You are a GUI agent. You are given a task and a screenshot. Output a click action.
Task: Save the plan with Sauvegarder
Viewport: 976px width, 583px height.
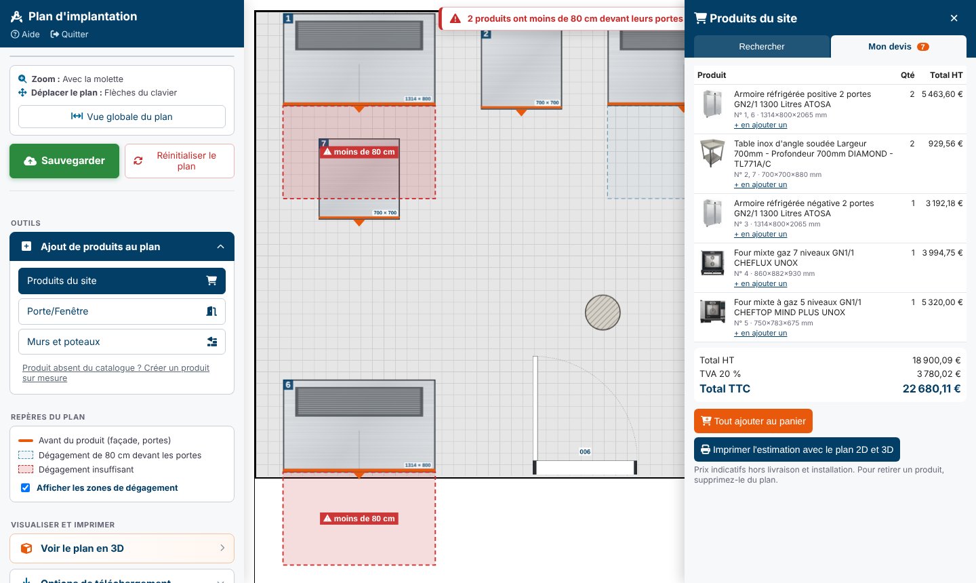64,161
